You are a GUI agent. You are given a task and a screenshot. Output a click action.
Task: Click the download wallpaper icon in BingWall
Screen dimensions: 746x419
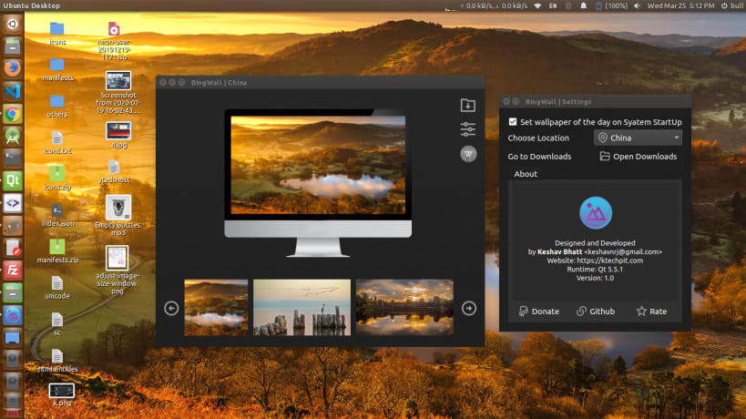pyautogui.click(x=467, y=105)
